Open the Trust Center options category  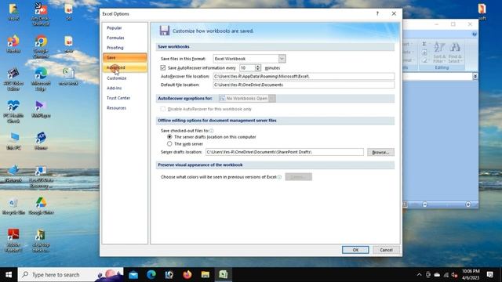pyautogui.click(x=125, y=98)
